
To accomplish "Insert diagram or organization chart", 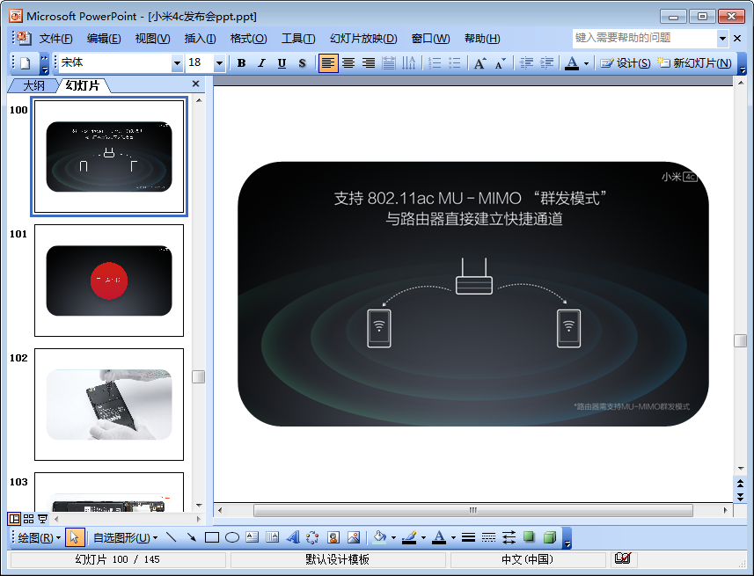I will tap(312, 537).
